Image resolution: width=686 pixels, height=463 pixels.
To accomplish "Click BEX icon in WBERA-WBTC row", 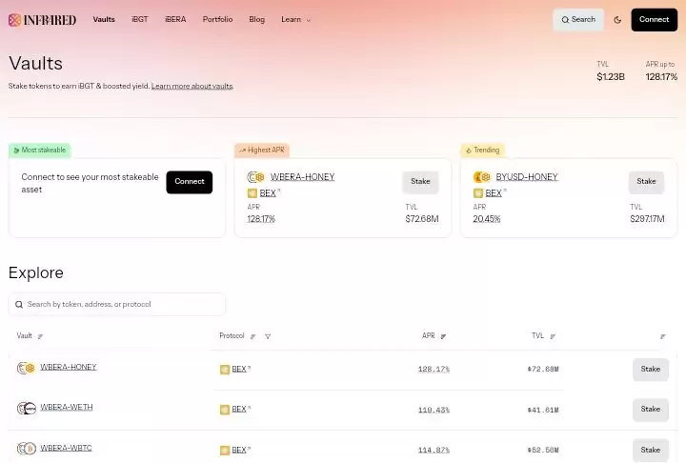I will pos(225,451).
